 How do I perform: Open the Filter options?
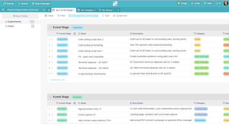(61, 16)
